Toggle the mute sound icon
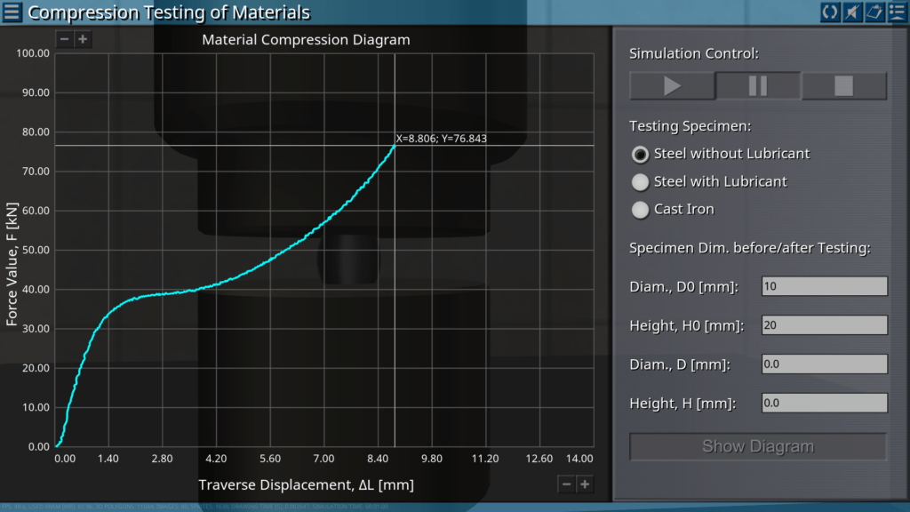This screenshot has width=910, height=512. [x=852, y=12]
